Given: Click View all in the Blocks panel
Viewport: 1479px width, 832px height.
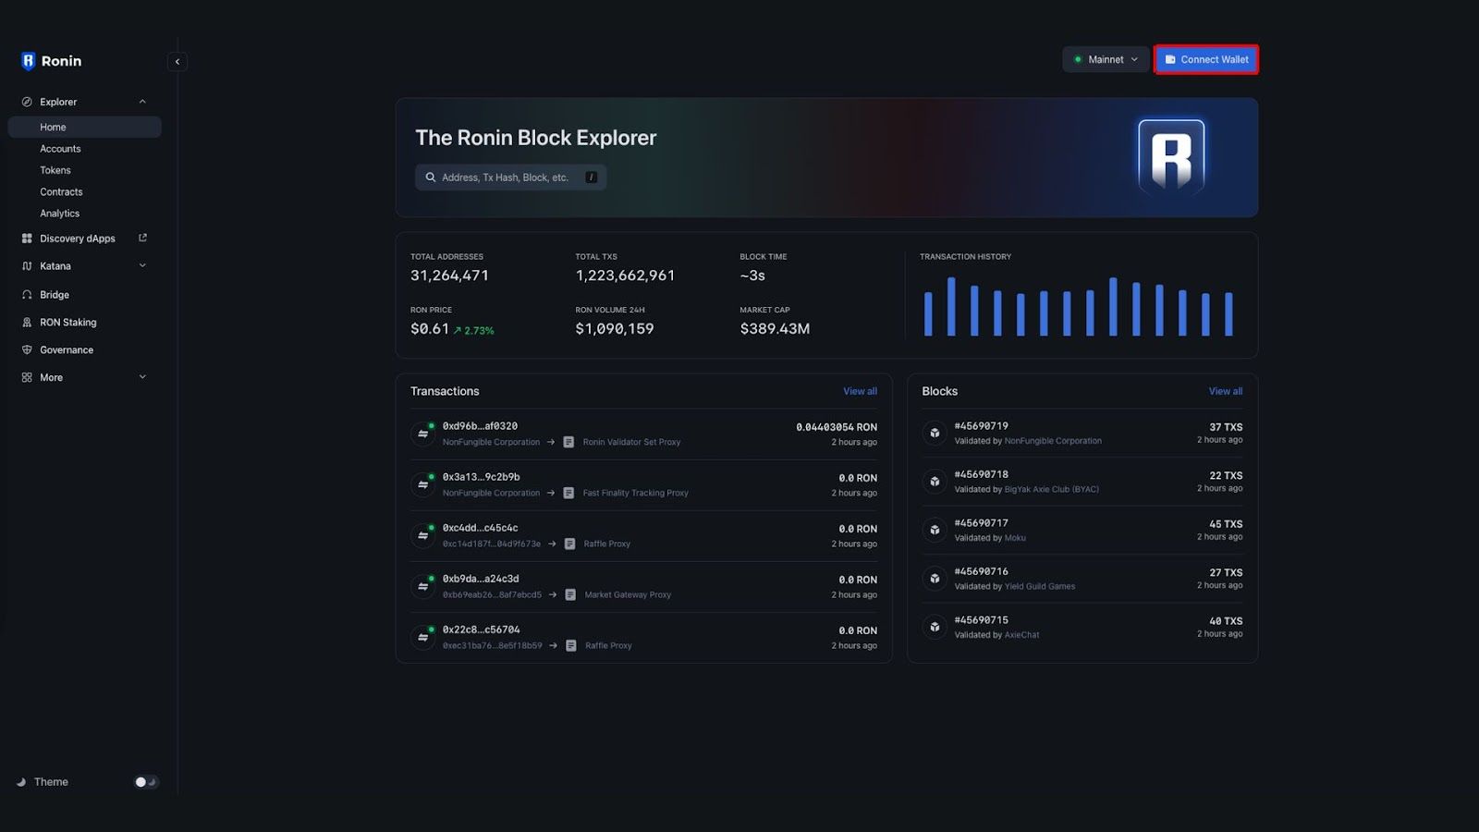Looking at the screenshot, I should tap(1226, 391).
